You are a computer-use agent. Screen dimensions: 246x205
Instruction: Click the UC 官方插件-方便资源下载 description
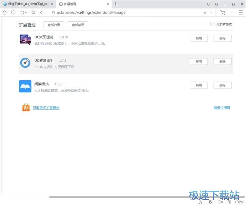click(x=54, y=67)
